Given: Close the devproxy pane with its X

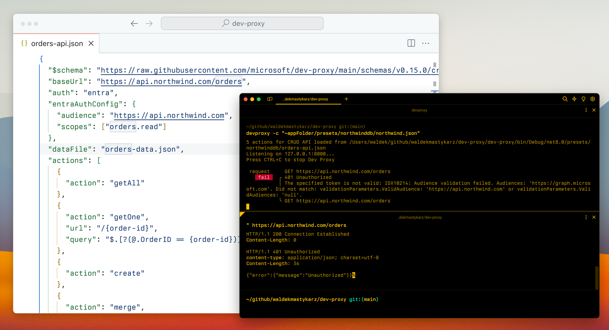Looking at the screenshot, I should [x=594, y=110].
